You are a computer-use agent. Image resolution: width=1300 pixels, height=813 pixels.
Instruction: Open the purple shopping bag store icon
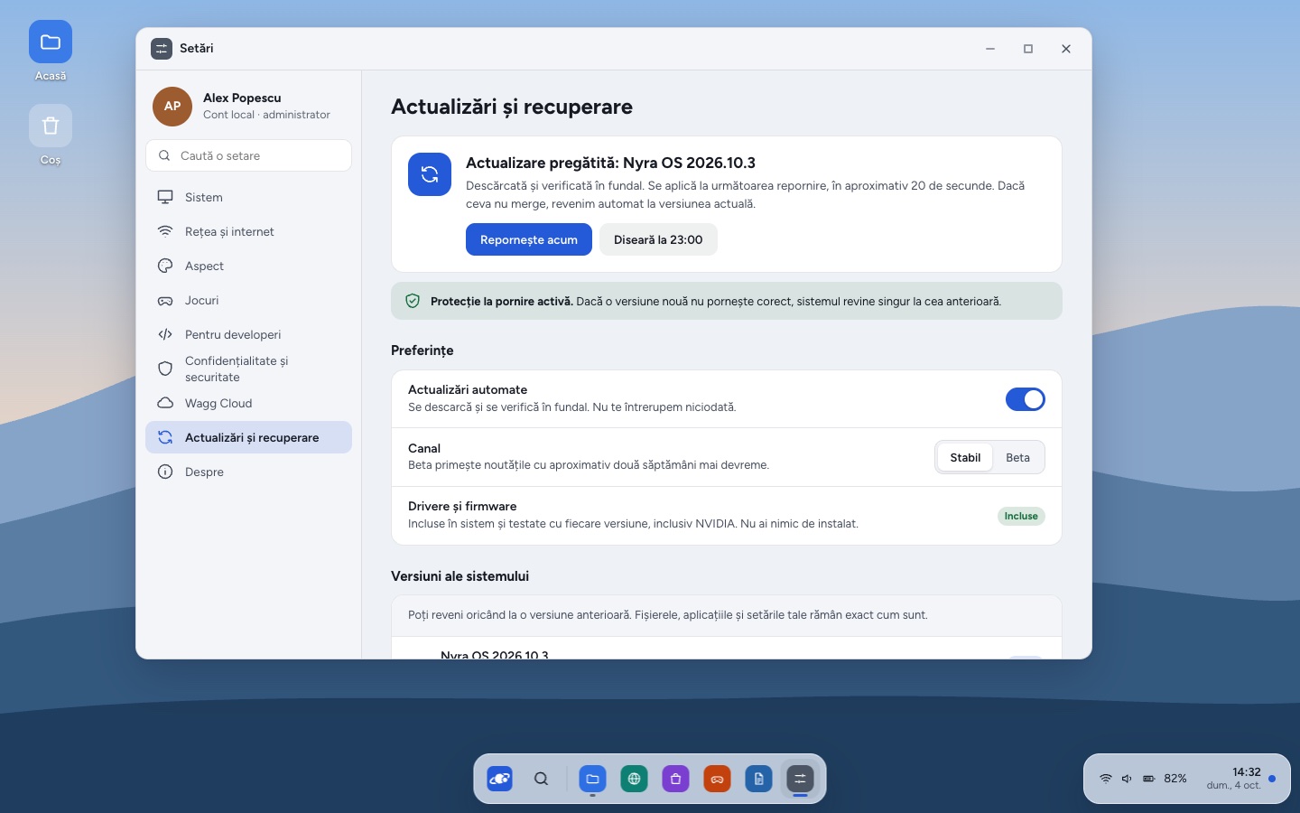pyautogui.click(x=675, y=779)
